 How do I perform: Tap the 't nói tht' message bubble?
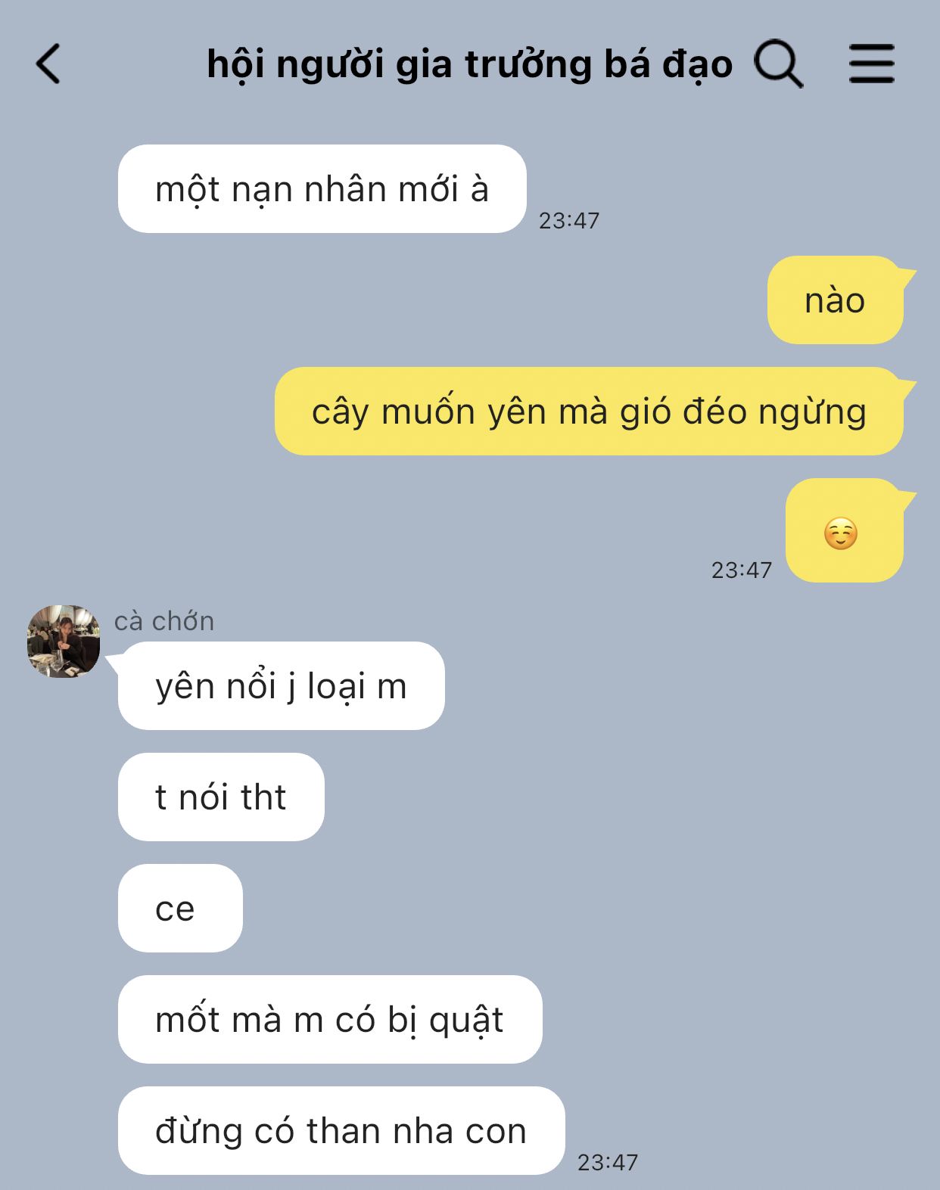coord(221,797)
